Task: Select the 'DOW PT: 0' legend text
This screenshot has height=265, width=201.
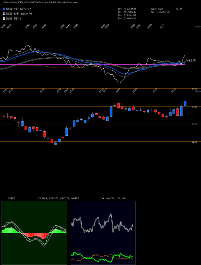Action: 14,18
